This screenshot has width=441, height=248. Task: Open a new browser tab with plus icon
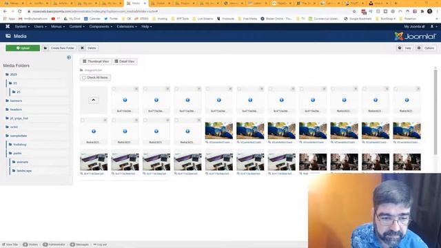click(396, 3)
